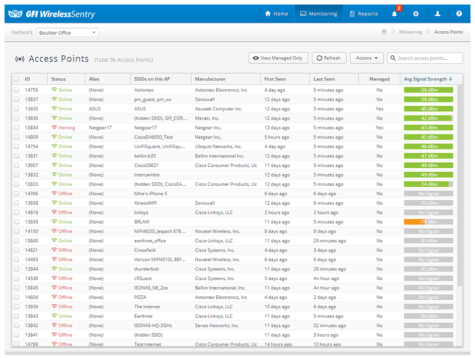The width and height of the screenshot is (475, 358).
Task: Open the Monitoring tab
Action: pyautogui.click(x=319, y=14)
